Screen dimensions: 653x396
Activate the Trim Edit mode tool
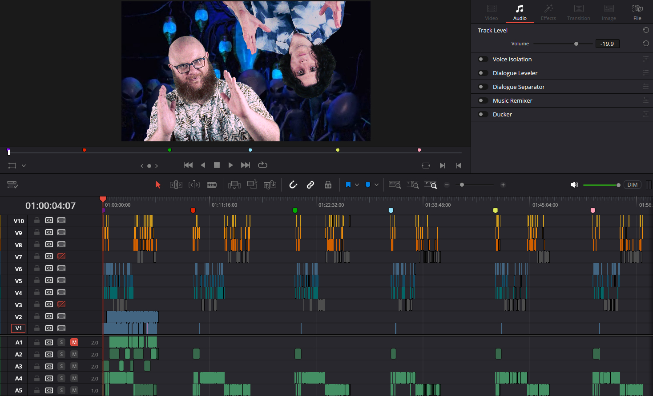pyautogui.click(x=176, y=185)
